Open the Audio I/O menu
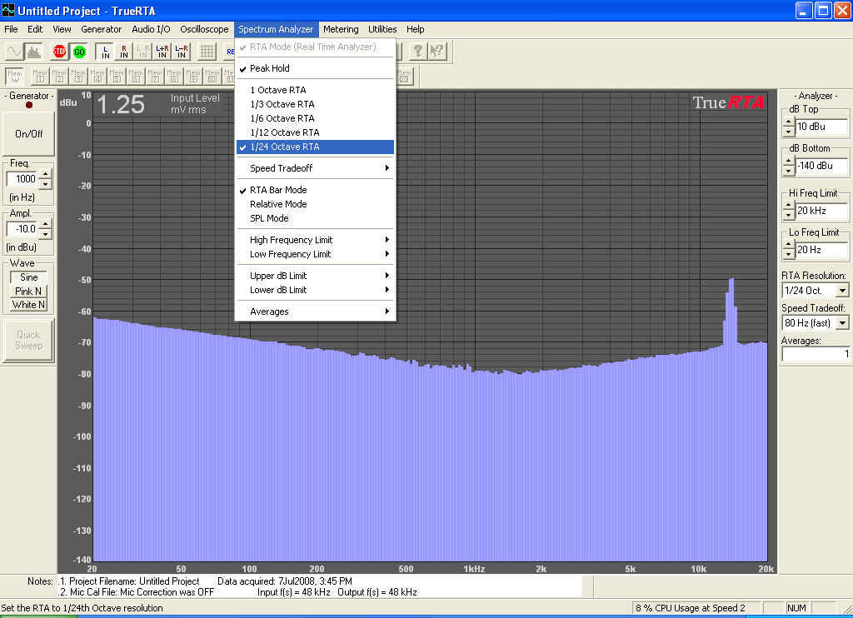This screenshot has width=853, height=618. 151,29
